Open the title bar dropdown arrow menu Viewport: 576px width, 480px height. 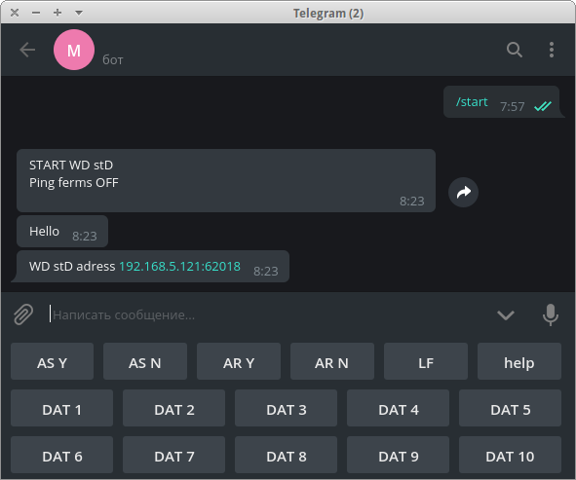point(79,13)
